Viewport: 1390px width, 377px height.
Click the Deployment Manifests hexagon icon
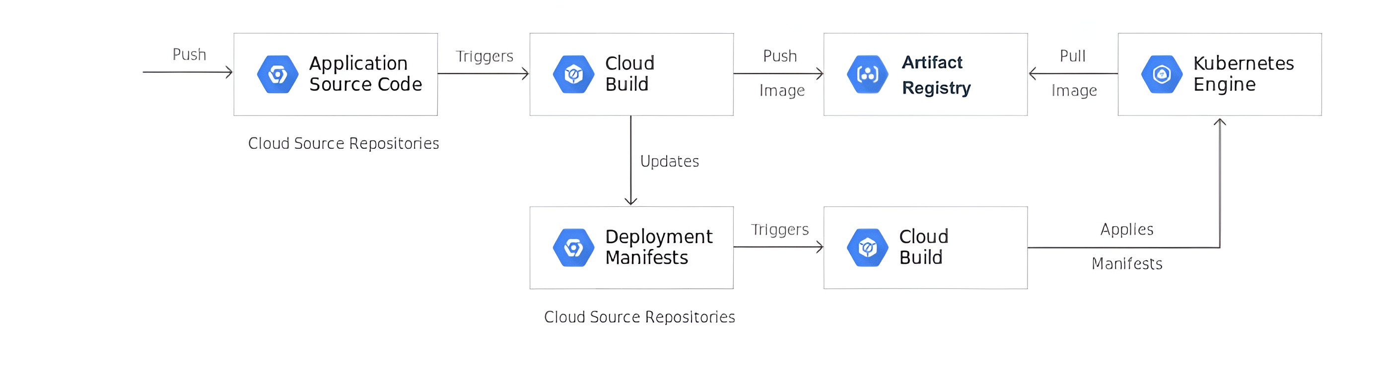573,248
